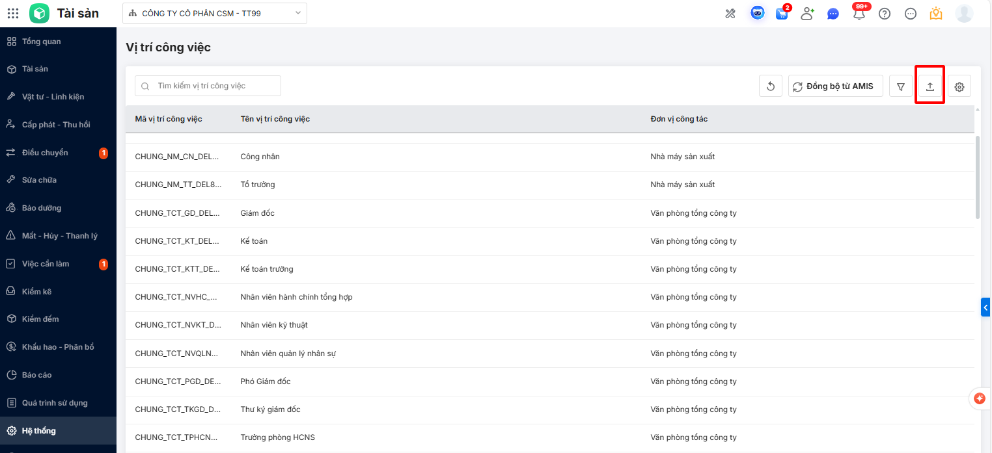Click the vertical table scrollbar
Screen dimensions: 992x453
tap(978, 177)
